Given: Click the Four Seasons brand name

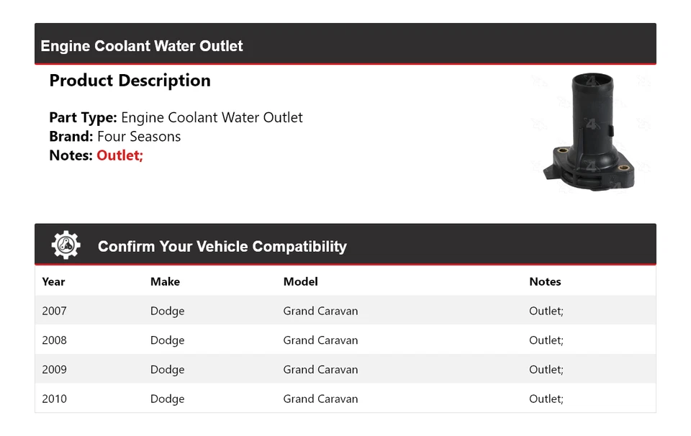Looking at the screenshot, I should (139, 137).
